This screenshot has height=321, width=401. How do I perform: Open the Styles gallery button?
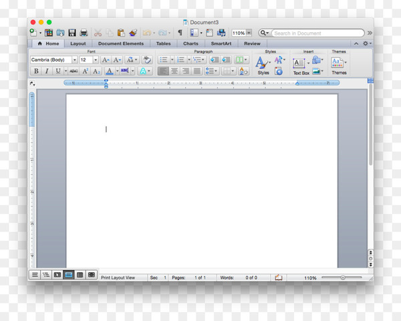tap(263, 66)
